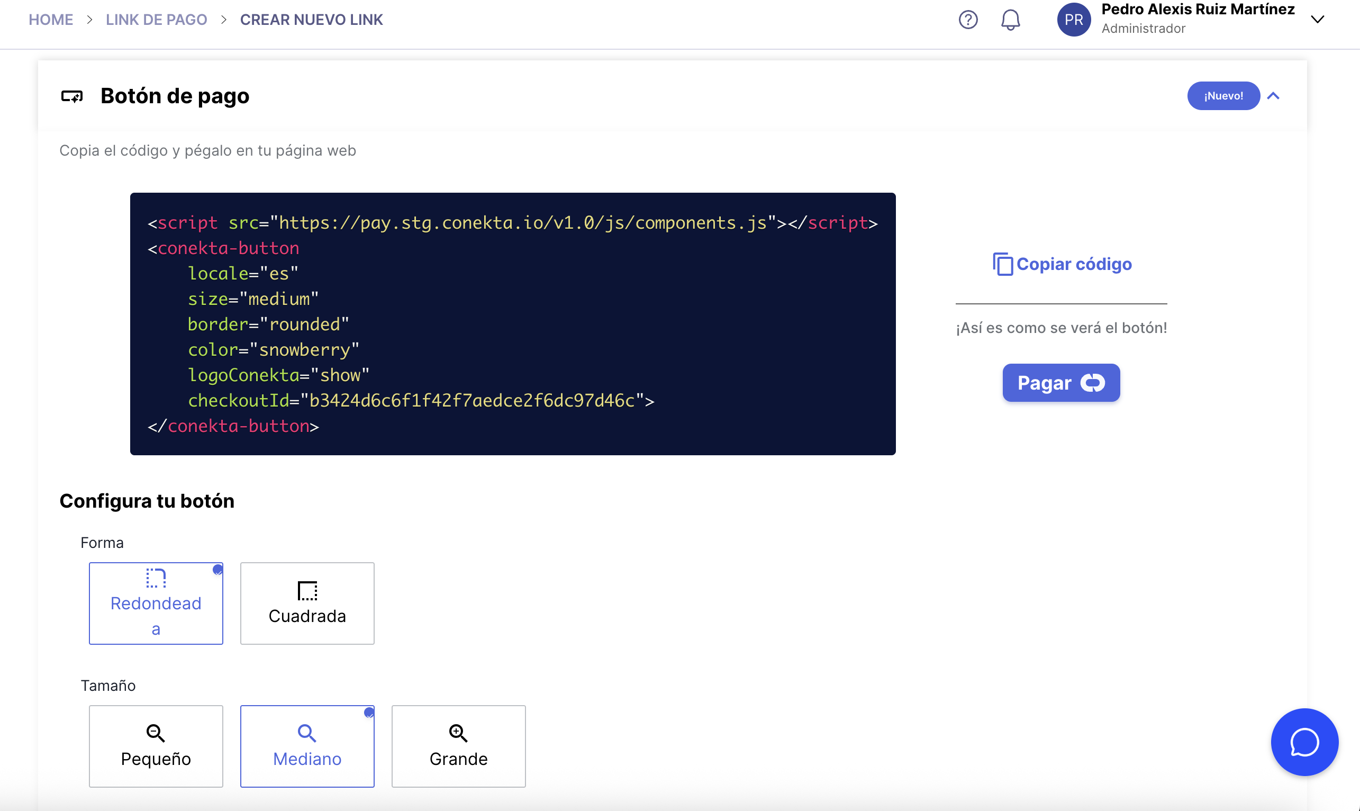The image size is (1360, 811).
Task: Click the Botón de pago title
Action: [175, 96]
